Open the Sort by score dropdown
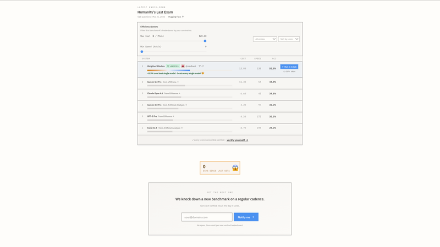Viewport: 440px width, 247px height. 289,39
